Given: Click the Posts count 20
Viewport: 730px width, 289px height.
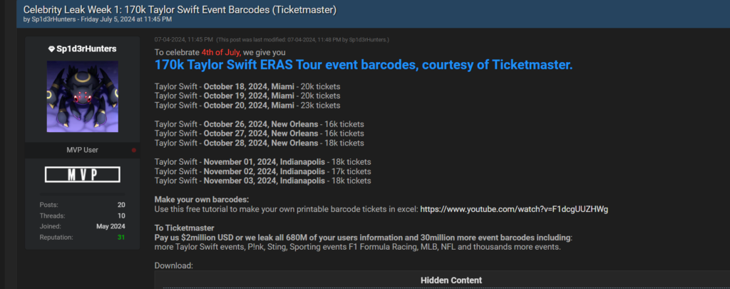Looking at the screenshot, I should pyautogui.click(x=121, y=205).
